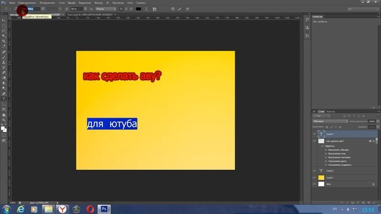Select the Blur tool
This screenshot has width=381, height=214.
pos(4,83)
